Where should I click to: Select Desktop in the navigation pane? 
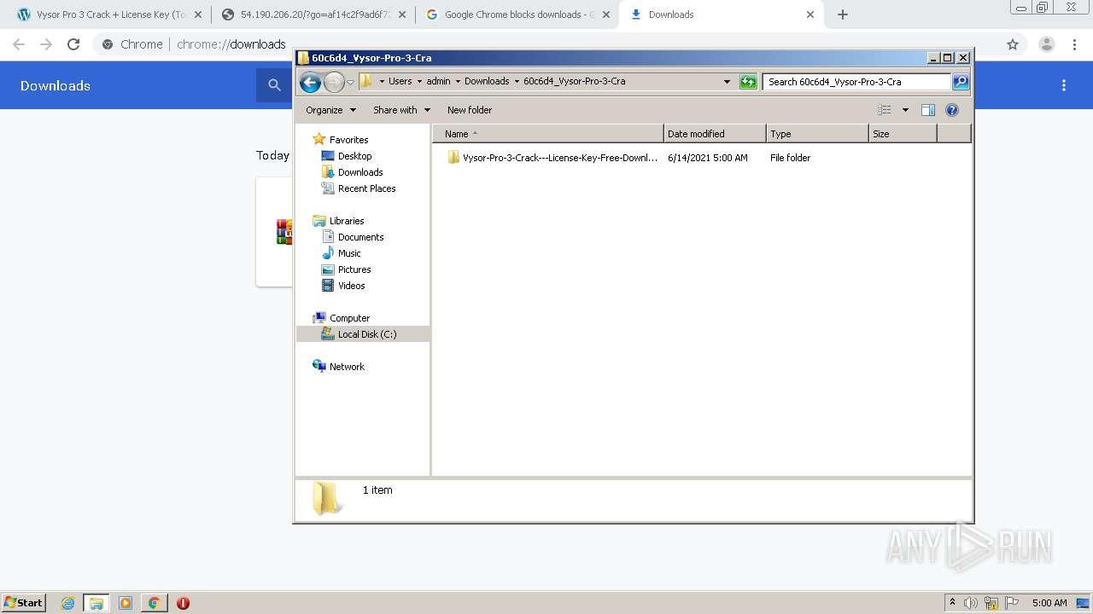click(347, 156)
